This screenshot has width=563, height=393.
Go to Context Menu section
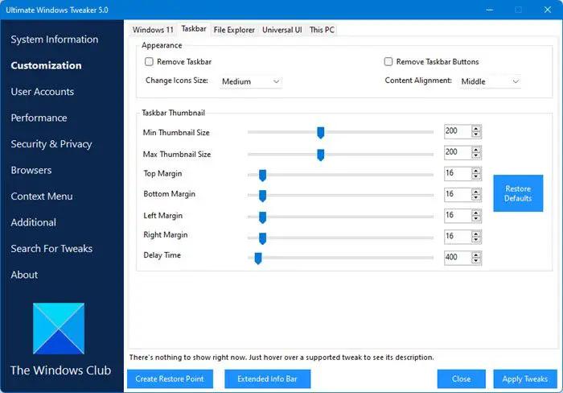tap(42, 196)
